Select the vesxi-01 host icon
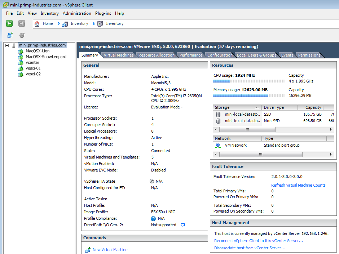 click(x=21, y=68)
